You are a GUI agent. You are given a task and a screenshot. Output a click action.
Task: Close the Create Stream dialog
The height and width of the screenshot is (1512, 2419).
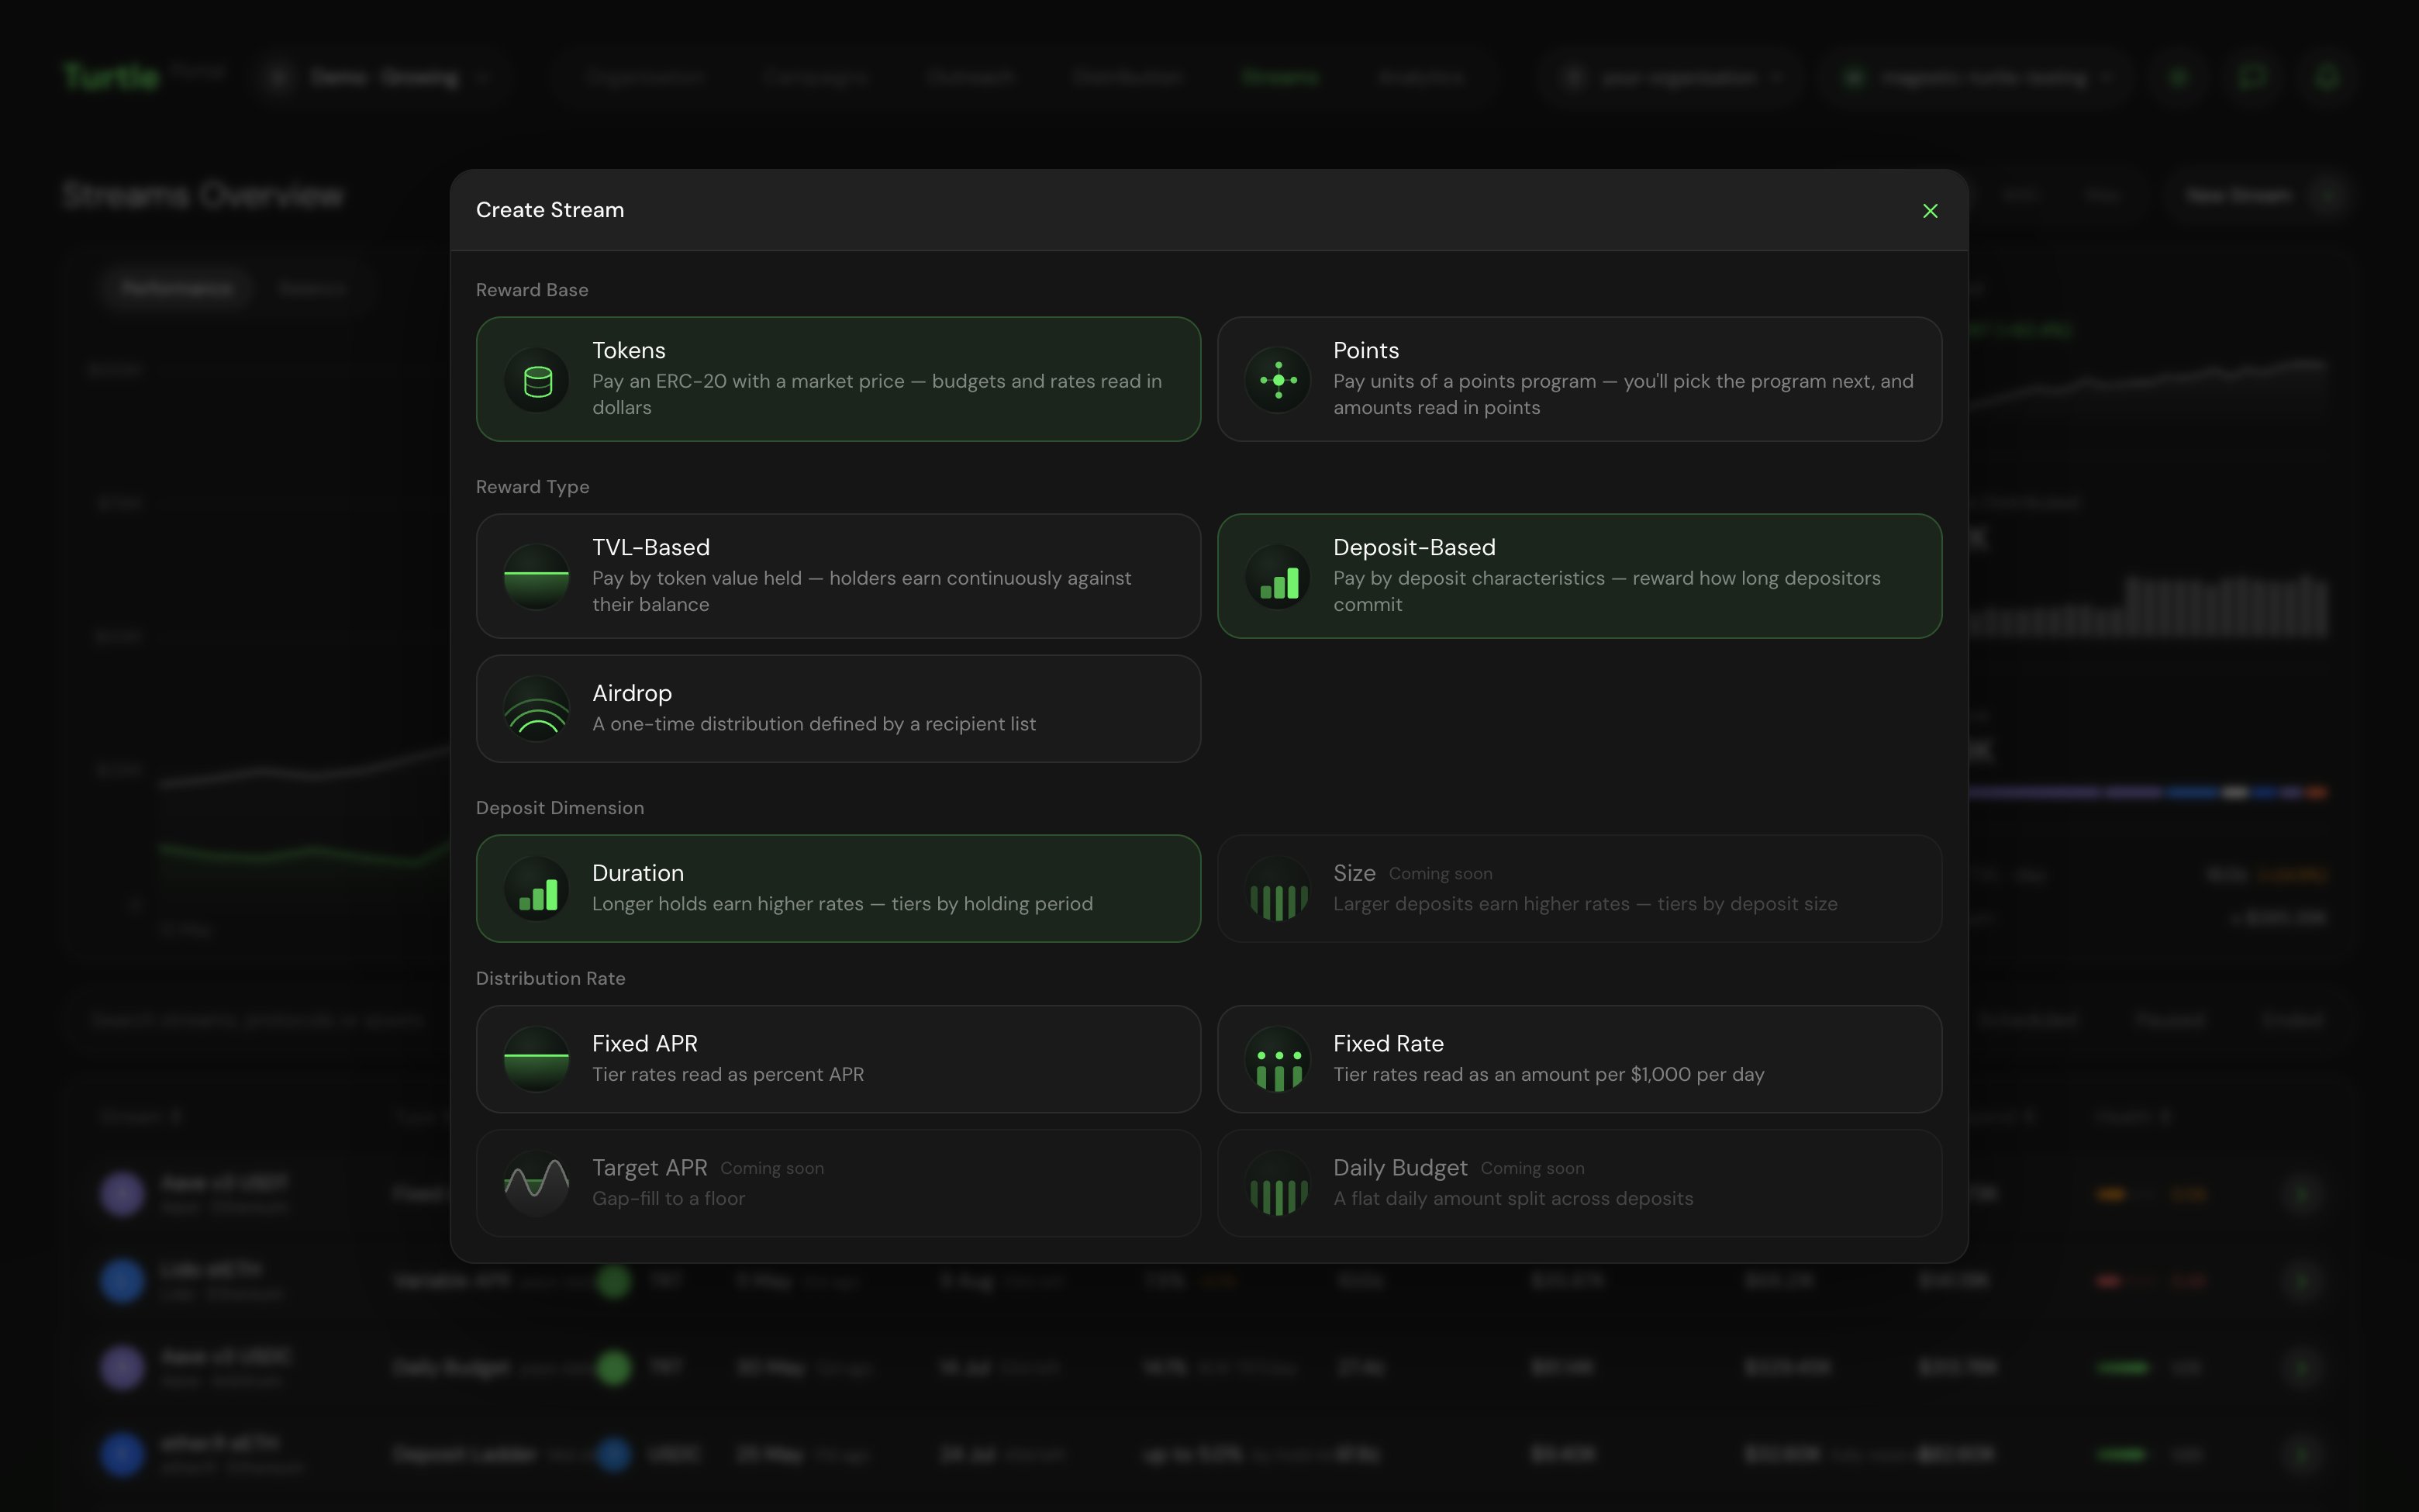click(x=1931, y=211)
